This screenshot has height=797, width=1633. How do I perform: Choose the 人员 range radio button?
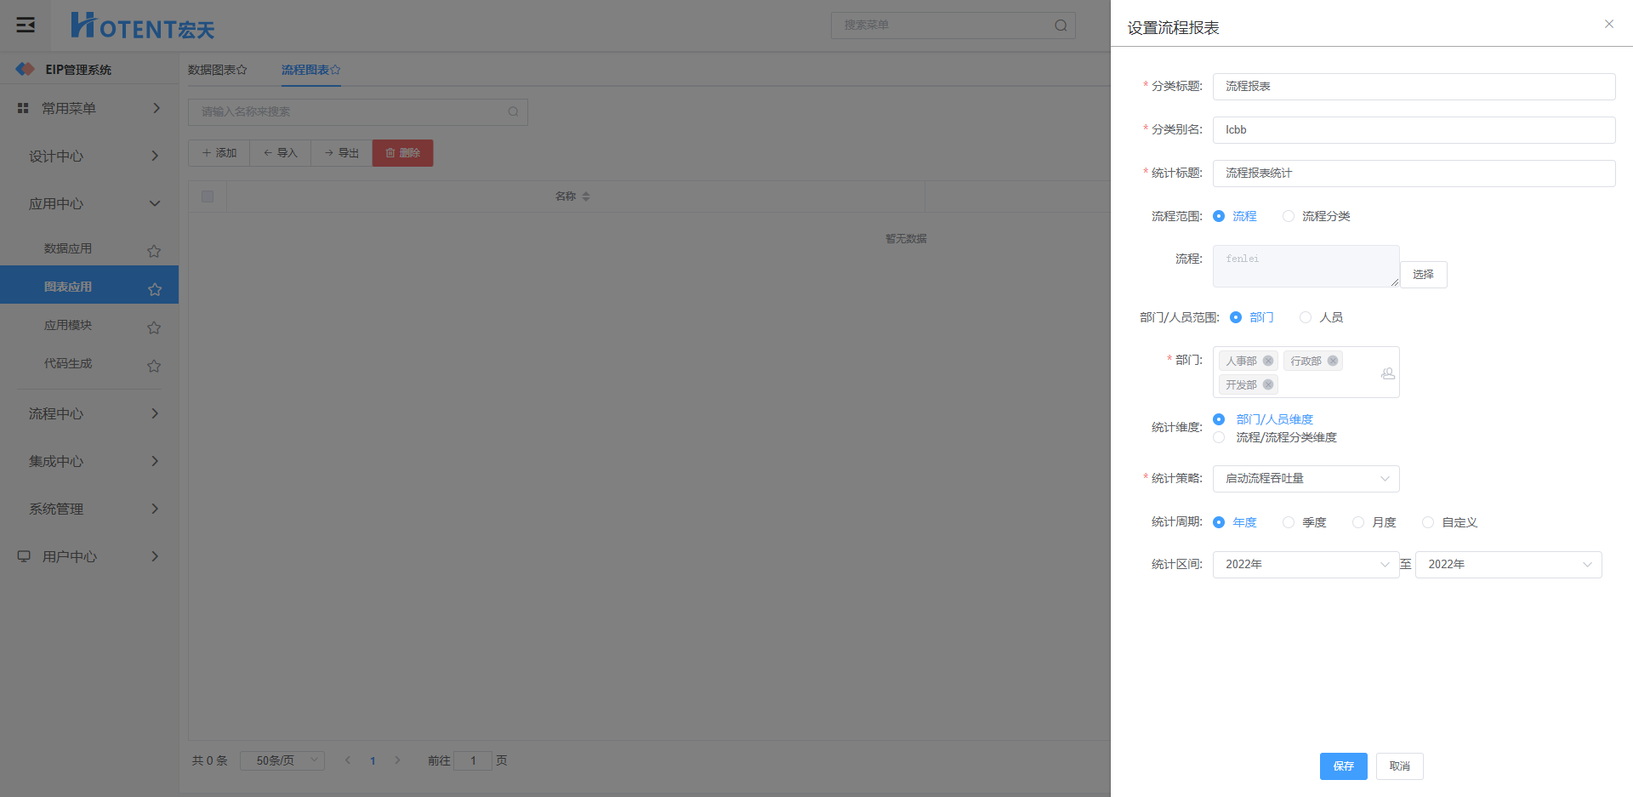tap(1306, 317)
